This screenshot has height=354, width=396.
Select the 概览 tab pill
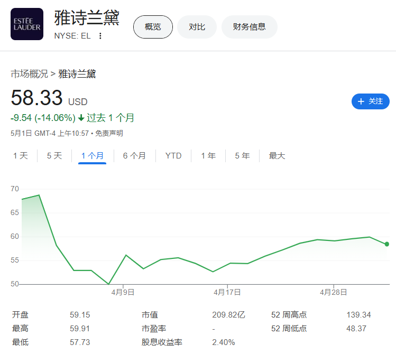pyautogui.click(x=153, y=27)
